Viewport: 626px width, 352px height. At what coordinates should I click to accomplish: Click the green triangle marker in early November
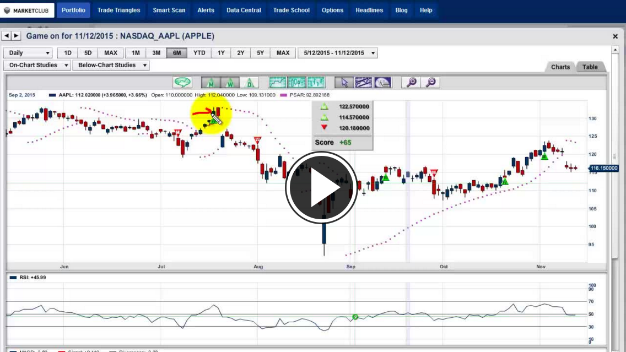point(544,156)
